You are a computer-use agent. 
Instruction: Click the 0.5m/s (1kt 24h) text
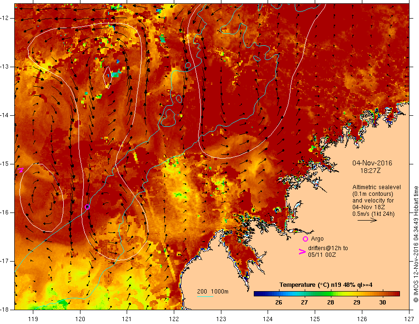point(373,214)
